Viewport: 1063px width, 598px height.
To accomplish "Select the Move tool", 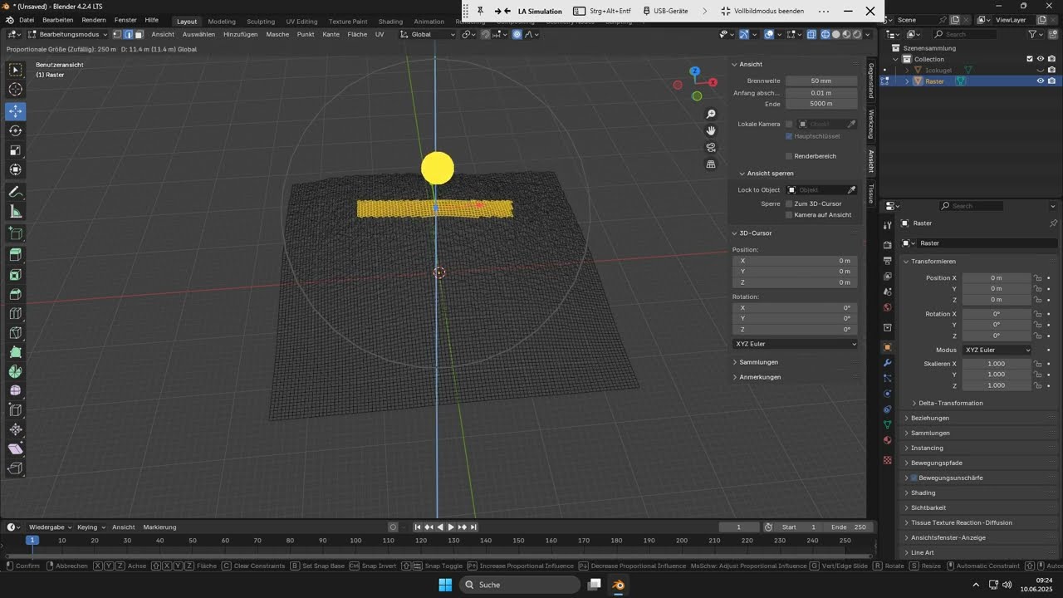I will 16,111.
